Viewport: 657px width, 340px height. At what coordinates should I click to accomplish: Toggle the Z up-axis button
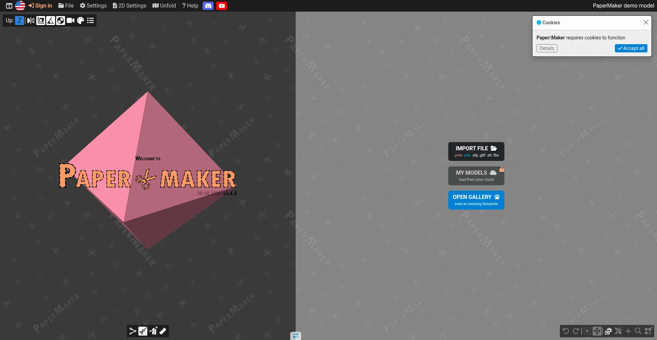[x=20, y=21]
